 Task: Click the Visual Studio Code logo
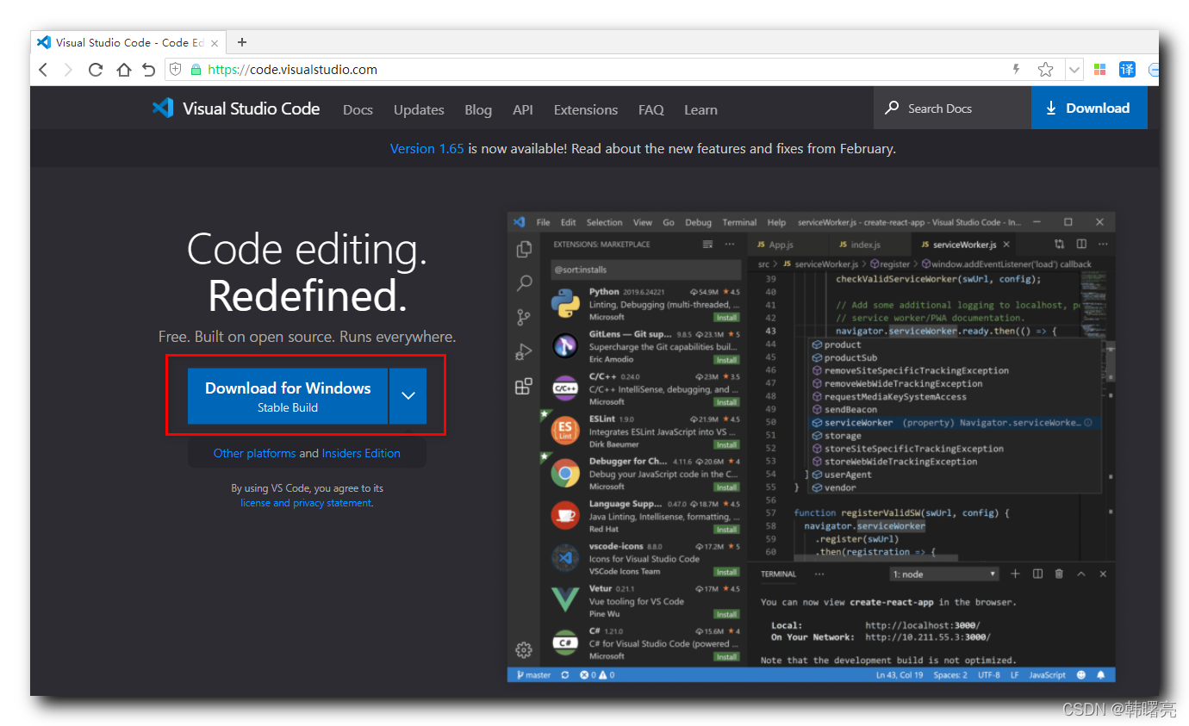[236, 109]
